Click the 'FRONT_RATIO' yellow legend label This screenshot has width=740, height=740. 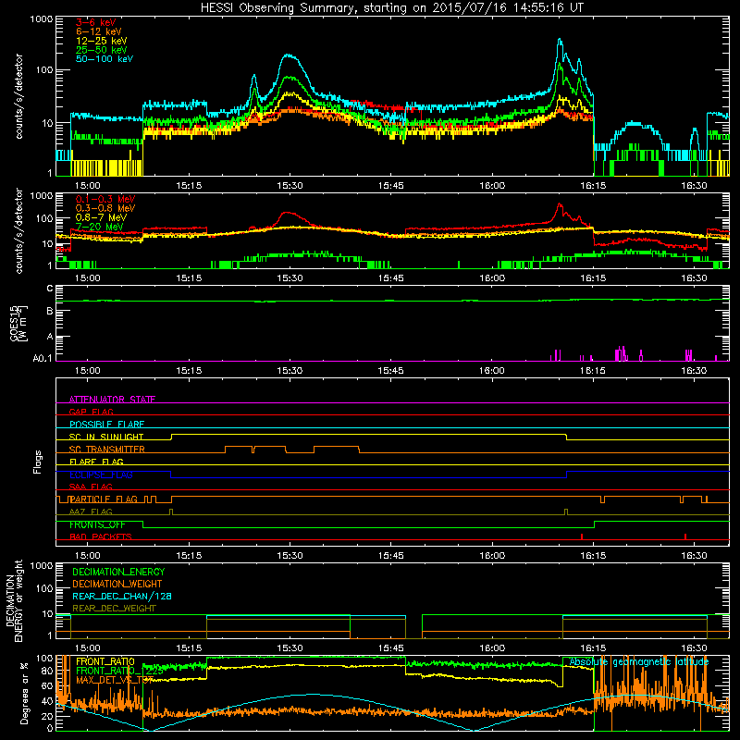(105, 661)
